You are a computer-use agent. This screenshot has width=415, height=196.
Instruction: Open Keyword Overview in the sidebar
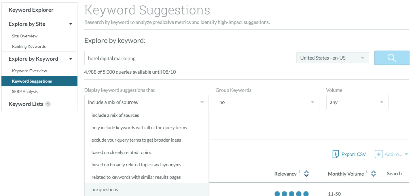pos(29,71)
